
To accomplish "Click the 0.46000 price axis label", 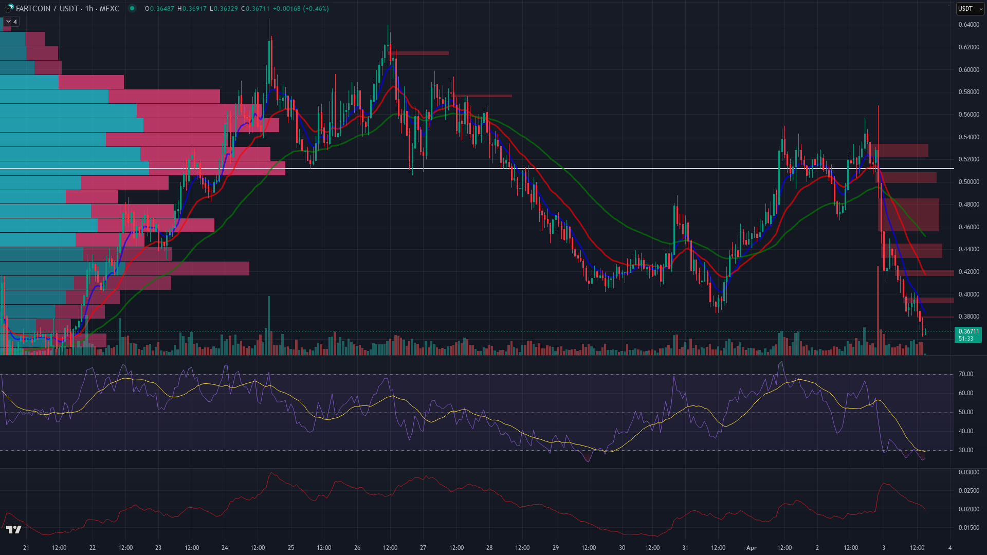I will [x=969, y=227].
